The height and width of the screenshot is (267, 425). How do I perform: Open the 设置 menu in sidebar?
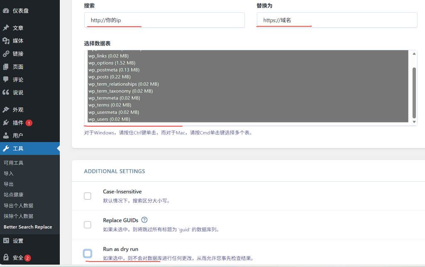(x=18, y=241)
